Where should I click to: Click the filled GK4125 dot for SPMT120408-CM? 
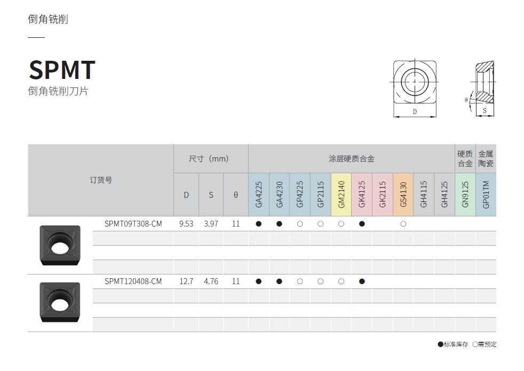point(362,281)
